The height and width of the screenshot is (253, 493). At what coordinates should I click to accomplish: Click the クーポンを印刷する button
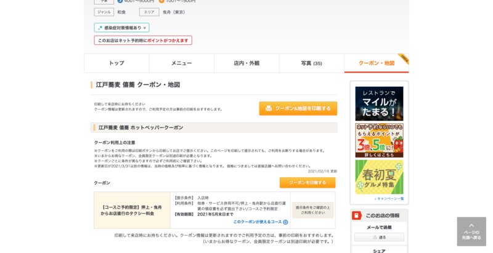click(308, 183)
